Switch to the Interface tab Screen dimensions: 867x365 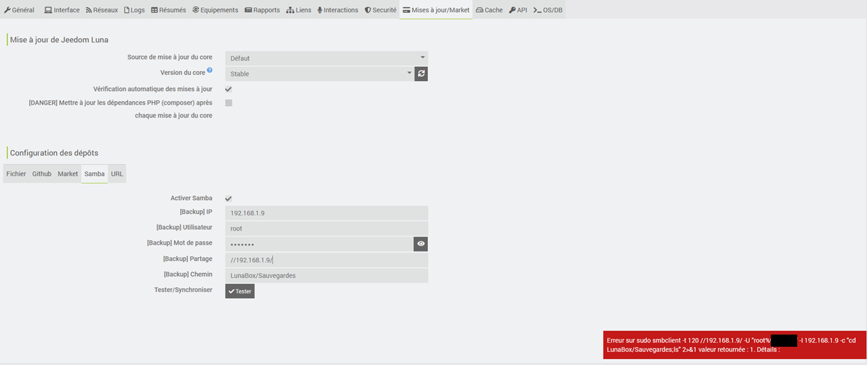tap(62, 10)
